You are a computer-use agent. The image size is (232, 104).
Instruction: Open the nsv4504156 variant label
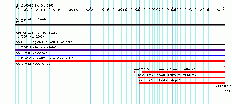point(222,86)
